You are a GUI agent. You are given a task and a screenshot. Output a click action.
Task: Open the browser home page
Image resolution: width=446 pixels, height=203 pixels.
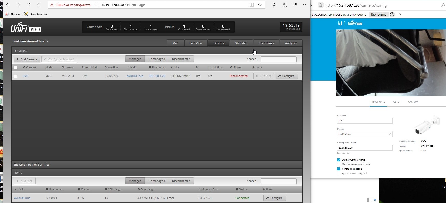(x=39, y=5)
